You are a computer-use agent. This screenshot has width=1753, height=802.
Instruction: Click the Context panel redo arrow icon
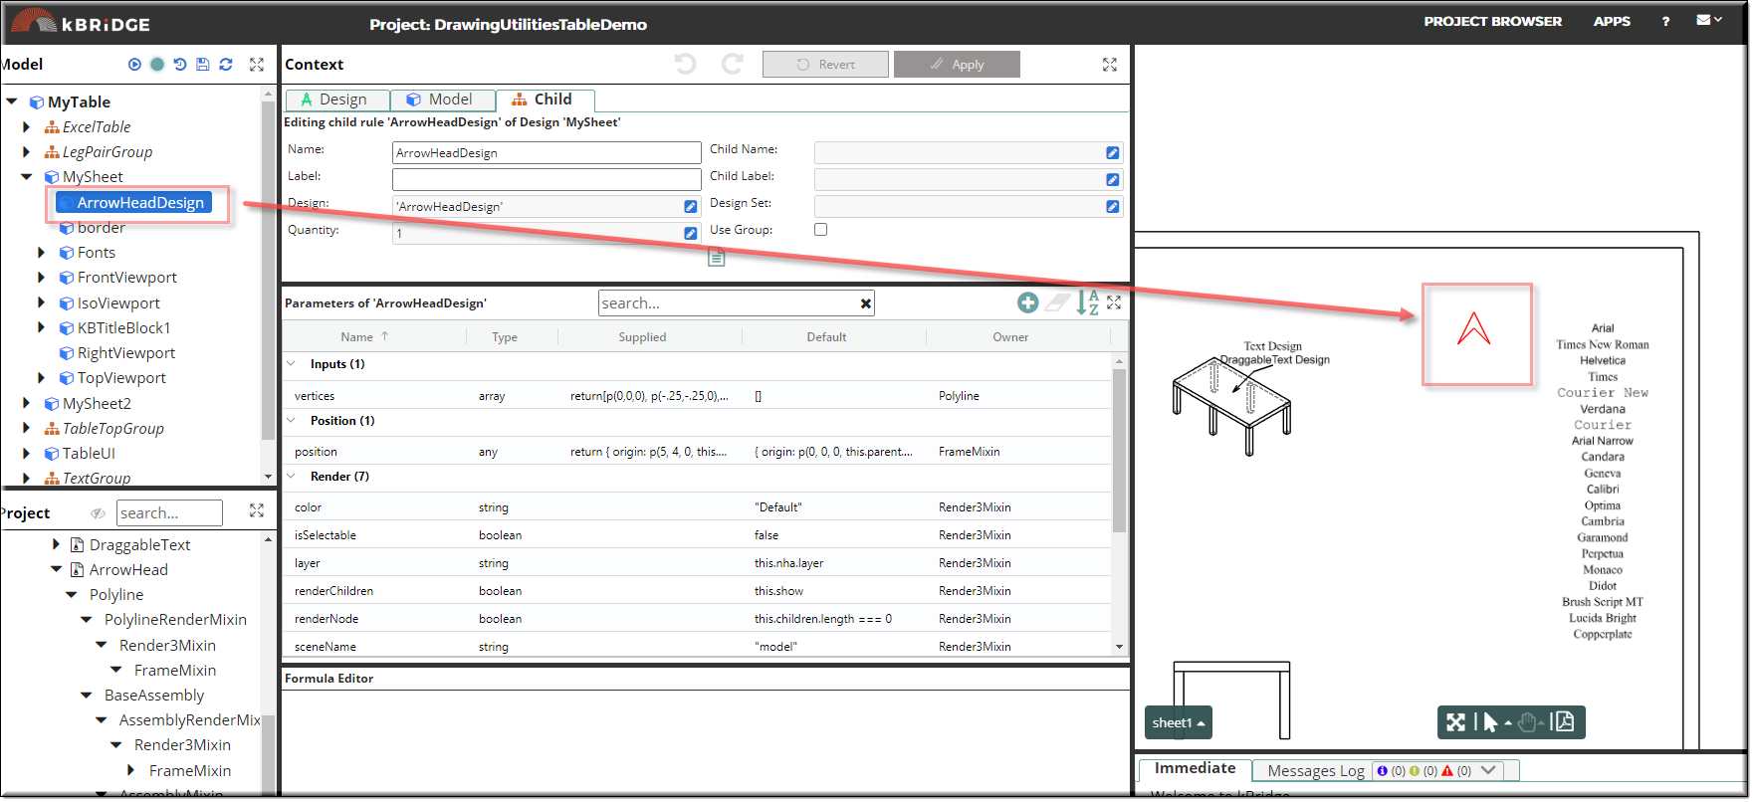coord(733,65)
